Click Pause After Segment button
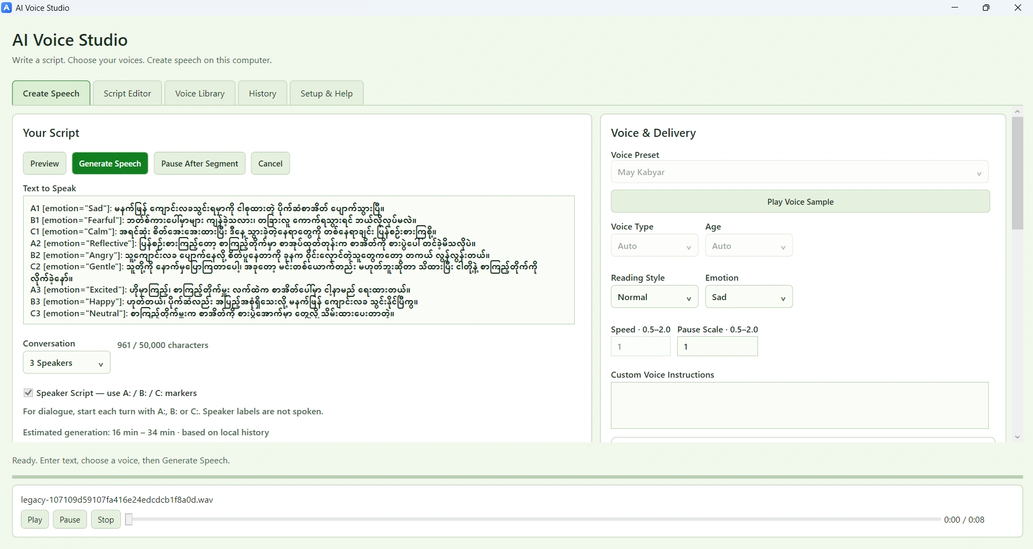The height and width of the screenshot is (549, 1033). coord(199,163)
